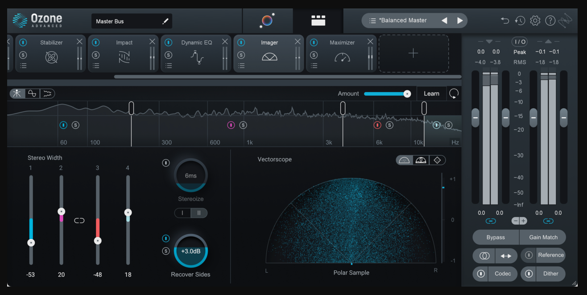Open the undo history clock icon
Screen dimensions: 587x295
click(520, 20)
